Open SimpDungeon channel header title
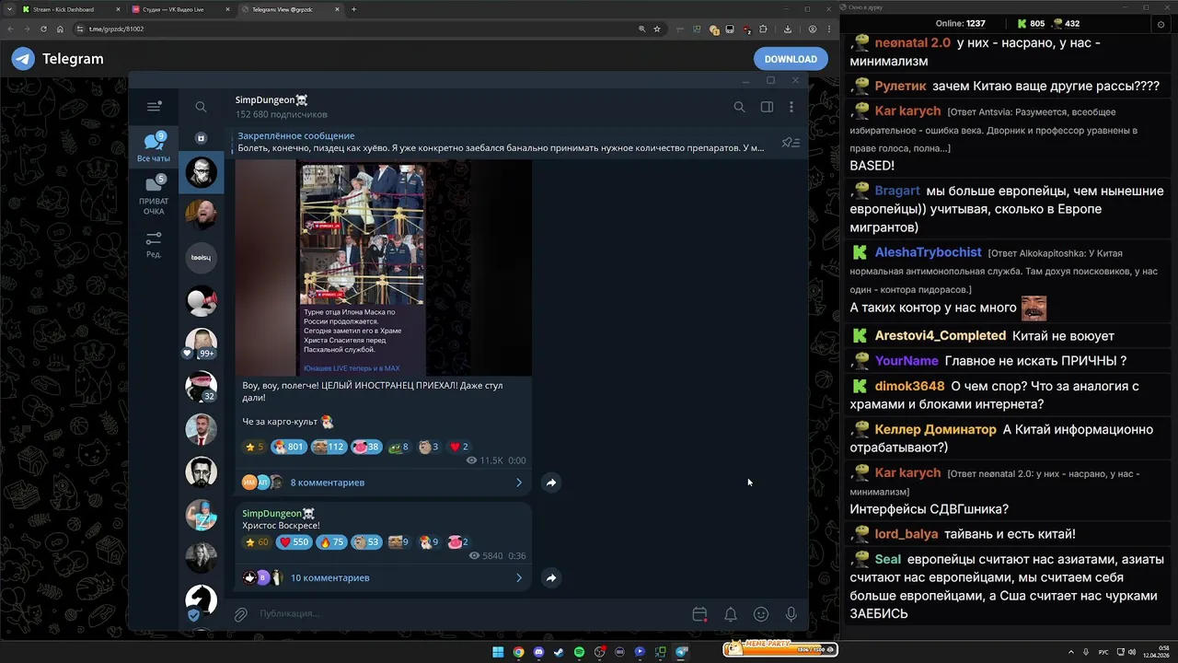 (x=271, y=99)
